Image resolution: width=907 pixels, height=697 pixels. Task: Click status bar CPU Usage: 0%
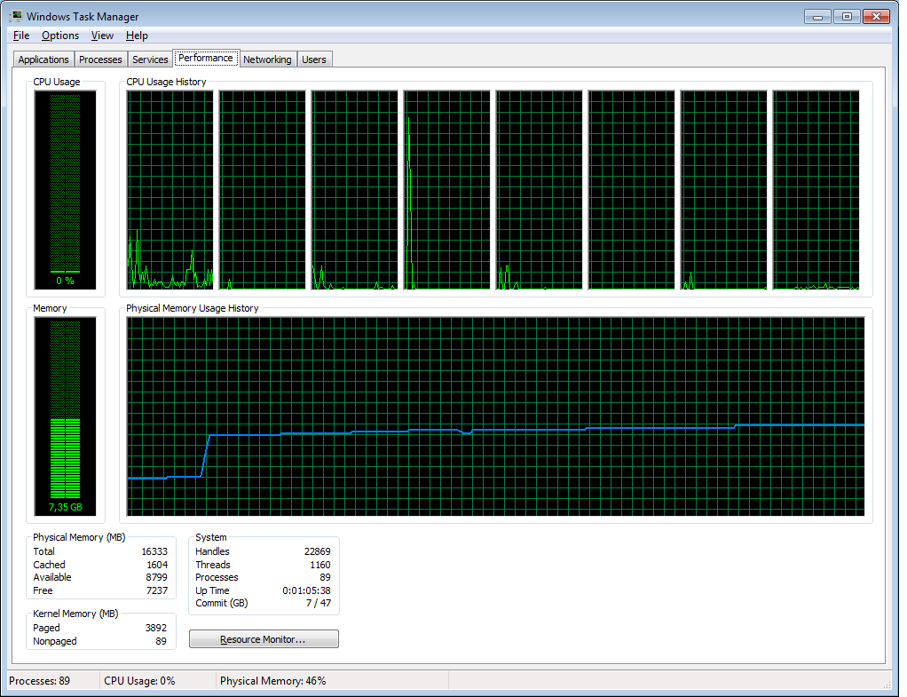click(139, 681)
